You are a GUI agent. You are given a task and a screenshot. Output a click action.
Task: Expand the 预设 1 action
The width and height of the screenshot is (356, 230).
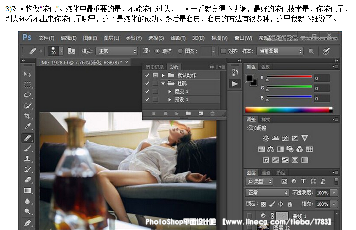170,100
